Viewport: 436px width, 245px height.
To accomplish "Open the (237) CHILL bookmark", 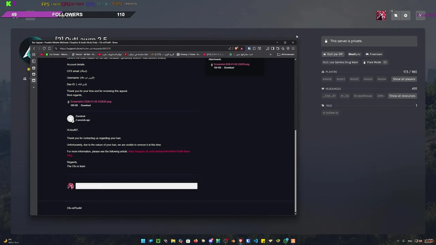I will point(214,54).
